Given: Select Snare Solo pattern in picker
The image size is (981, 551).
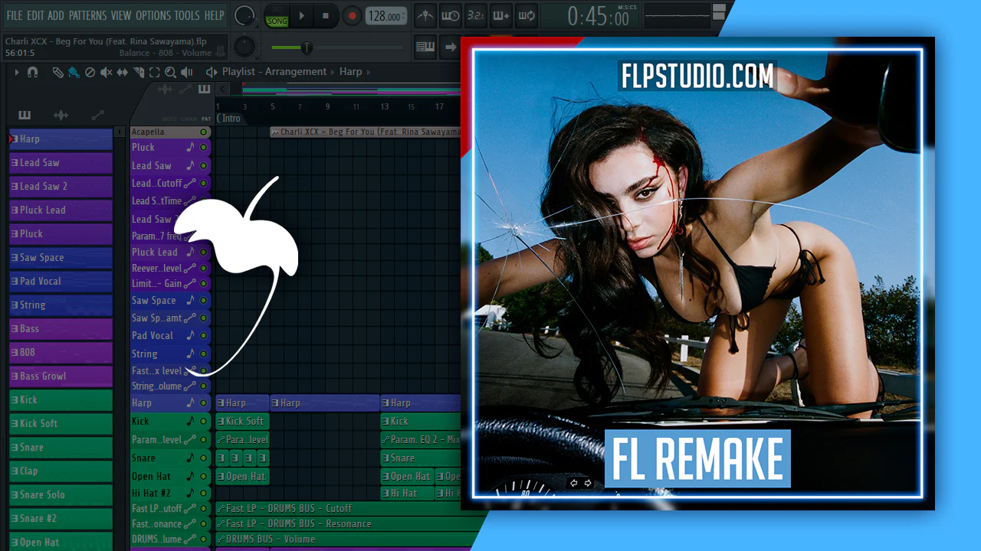Looking at the screenshot, I should [61, 495].
